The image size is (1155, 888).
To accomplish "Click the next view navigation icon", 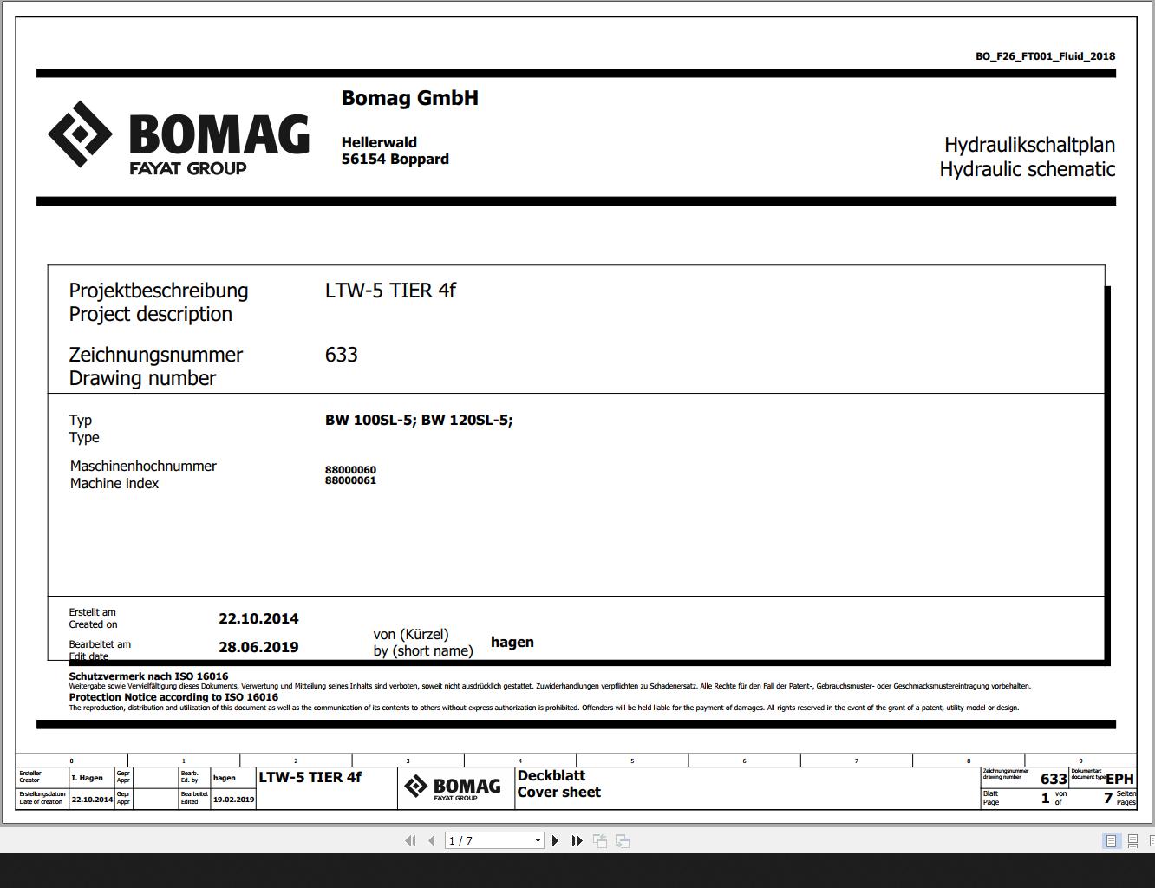I will tap(623, 840).
